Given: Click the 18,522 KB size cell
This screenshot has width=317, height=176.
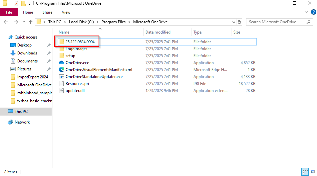Looking at the screenshot, I should 247,83.
